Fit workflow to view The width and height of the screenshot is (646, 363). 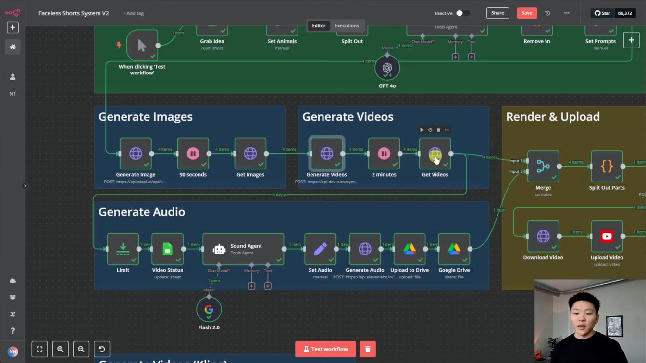[x=40, y=349]
